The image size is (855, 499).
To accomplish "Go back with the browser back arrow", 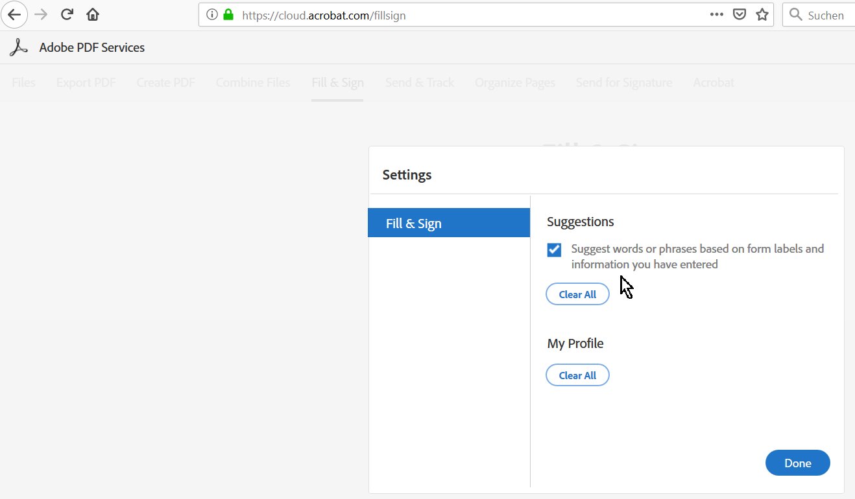I will 14,14.
